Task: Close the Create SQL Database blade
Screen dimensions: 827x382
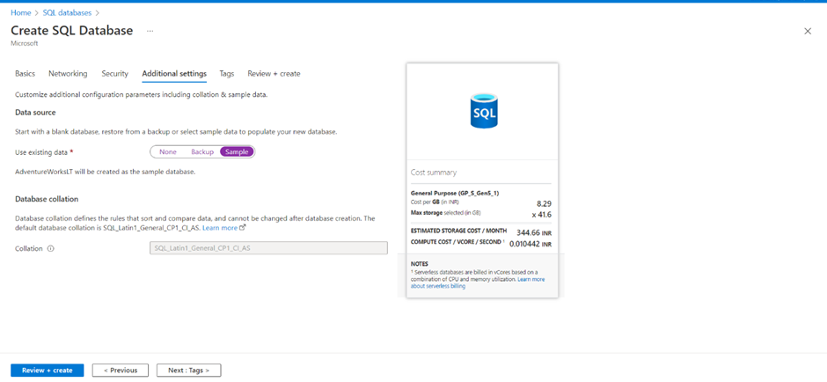Action: (x=808, y=31)
